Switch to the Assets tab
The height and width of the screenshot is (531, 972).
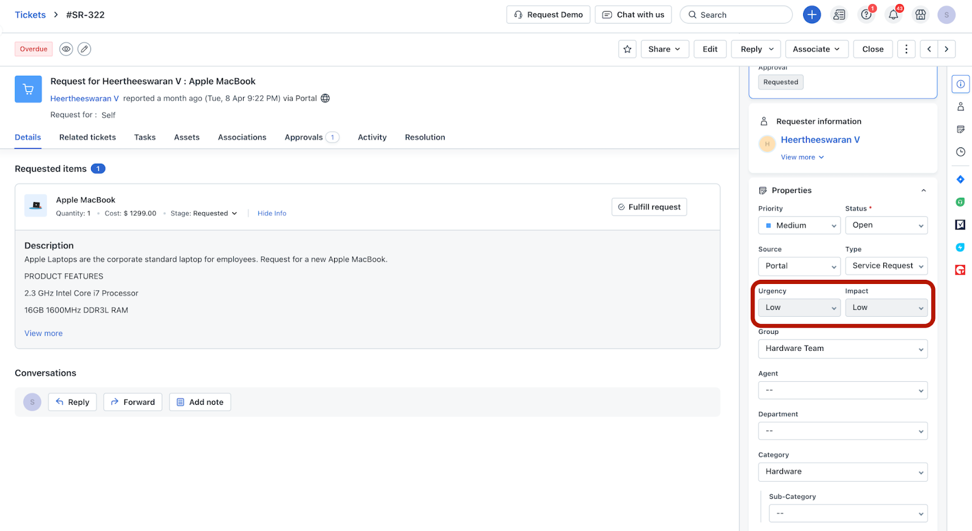(x=187, y=137)
